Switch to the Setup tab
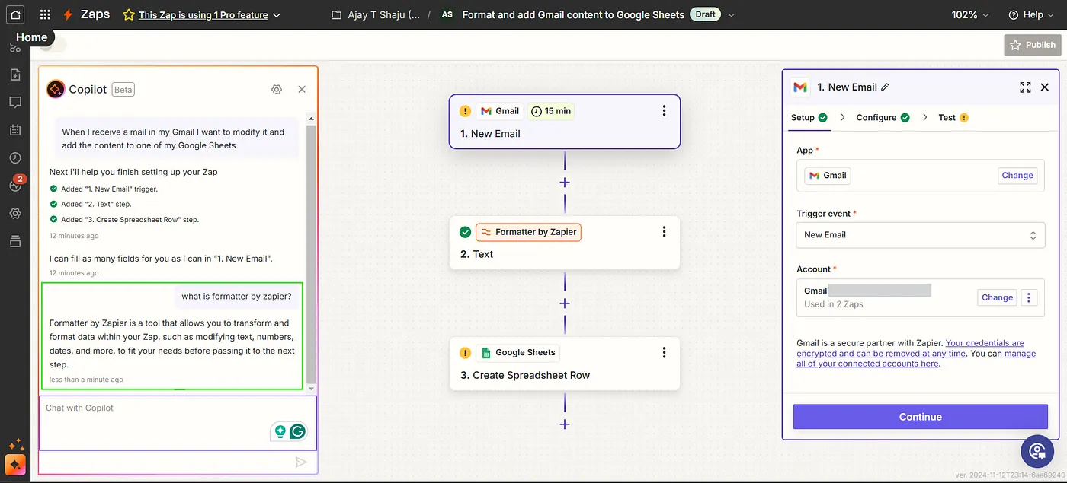The height and width of the screenshot is (483, 1067). coord(809,118)
